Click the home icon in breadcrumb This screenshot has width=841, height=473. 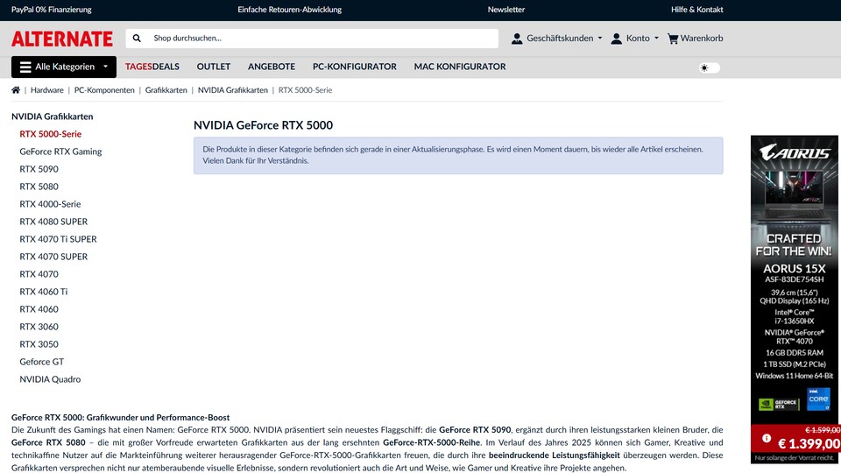16,90
